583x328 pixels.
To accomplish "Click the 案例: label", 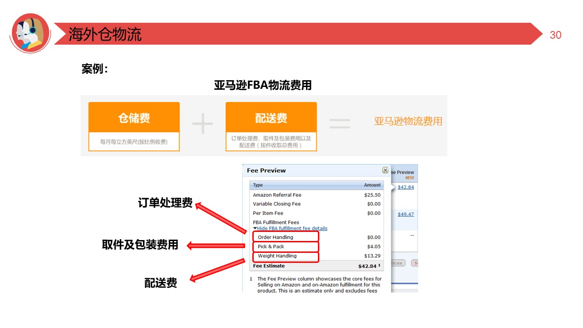I will (x=95, y=69).
